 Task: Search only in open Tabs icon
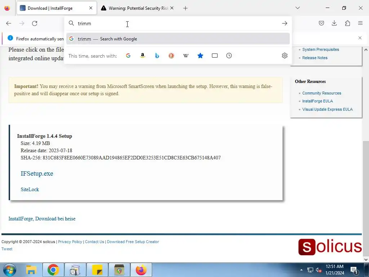(x=215, y=56)
